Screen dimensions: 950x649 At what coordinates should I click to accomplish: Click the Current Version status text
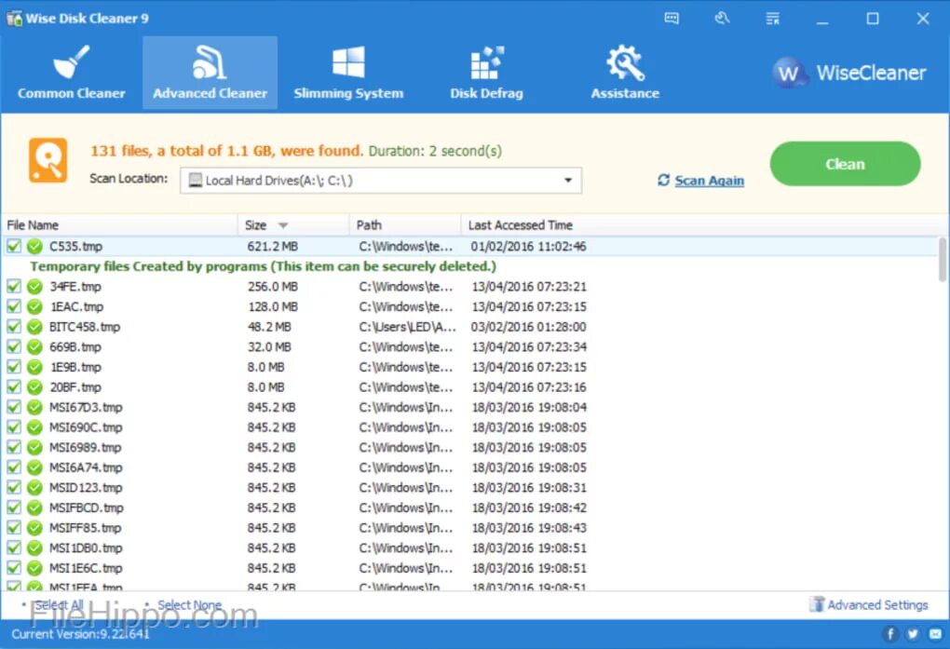pos(80,634)
